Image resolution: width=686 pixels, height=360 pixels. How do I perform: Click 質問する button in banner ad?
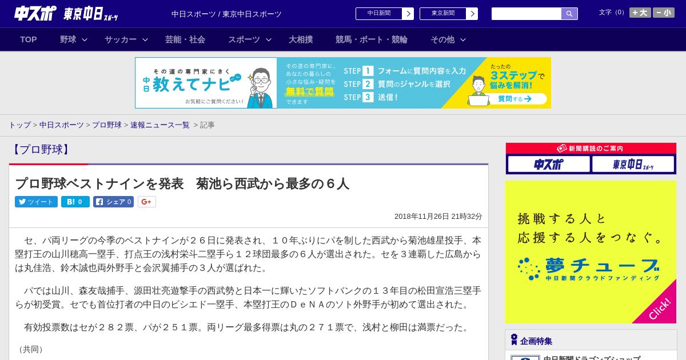[x=514, y=99]
